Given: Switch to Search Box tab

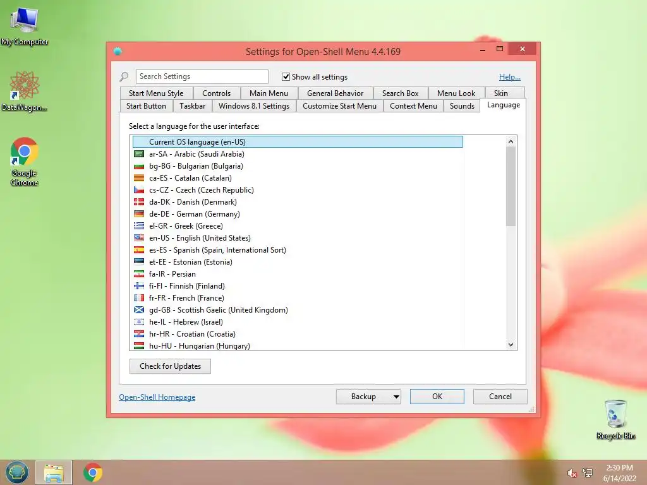Looking at the screenshot, I should point(400,93).
